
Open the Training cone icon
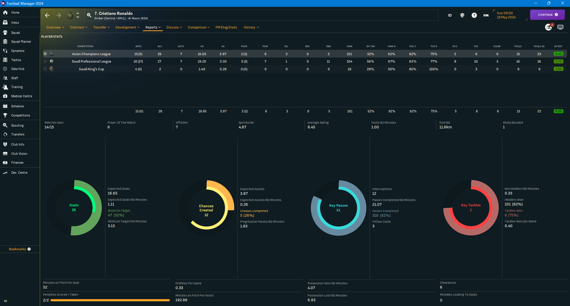[5, 87]
